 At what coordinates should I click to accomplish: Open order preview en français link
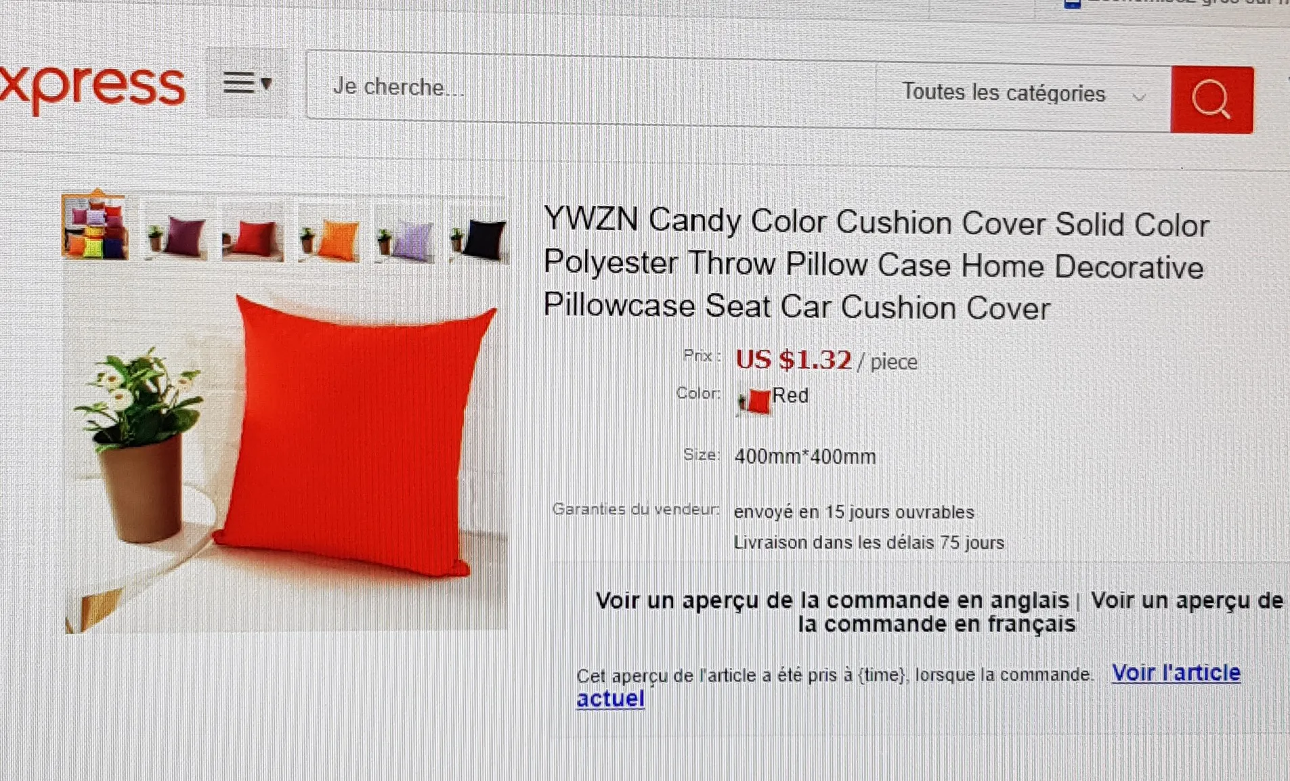click(x=1040, y=612)
